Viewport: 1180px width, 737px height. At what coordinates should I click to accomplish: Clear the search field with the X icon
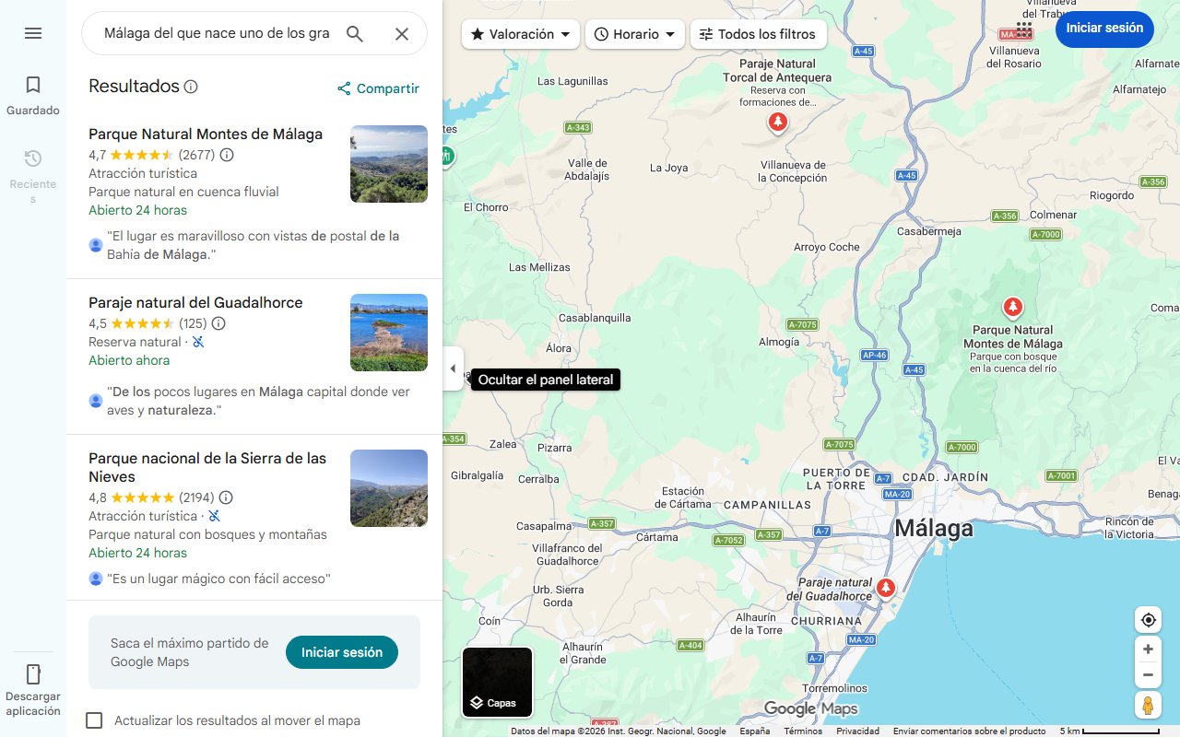pyautogui.click(x=402, y=33)
